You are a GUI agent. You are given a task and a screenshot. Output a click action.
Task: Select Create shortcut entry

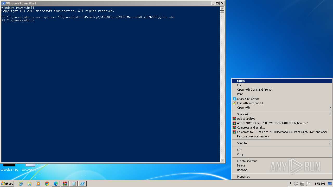pos(282,161)
